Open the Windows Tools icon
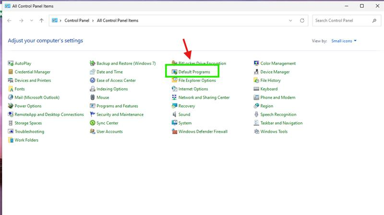The image size is (384, 215). tap(256, 132)
